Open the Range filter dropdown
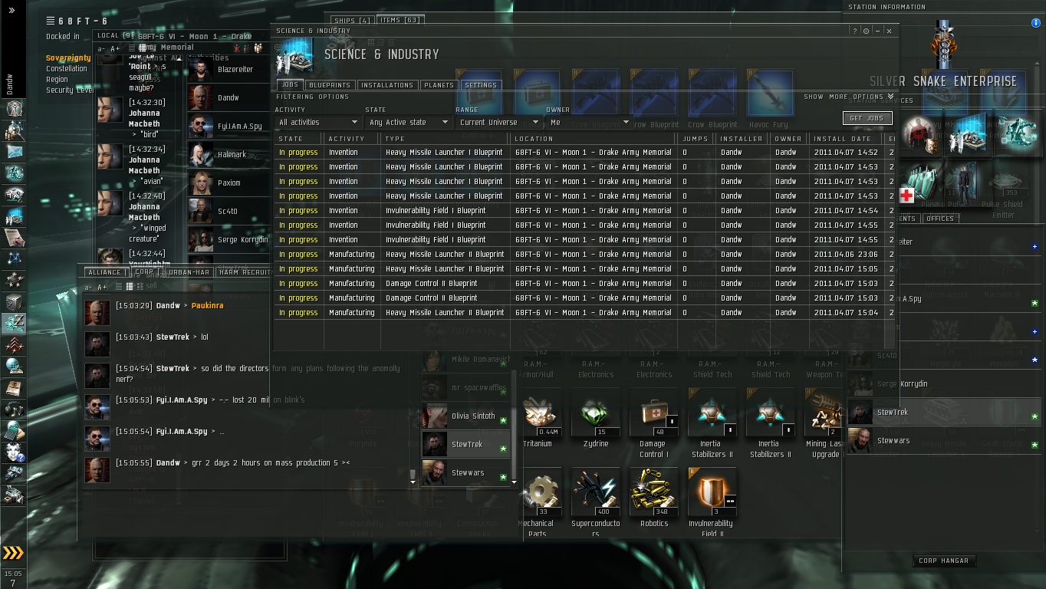 tap(498, 122)
